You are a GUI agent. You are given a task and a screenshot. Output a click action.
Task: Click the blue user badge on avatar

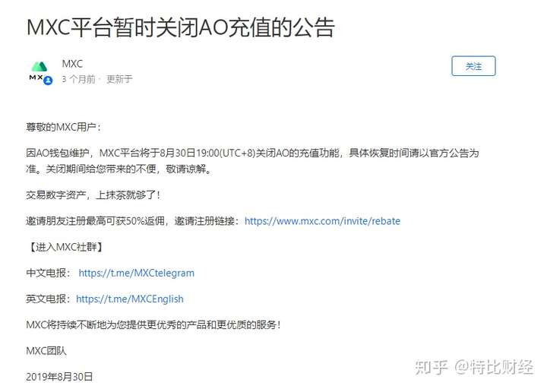tap(48, 81)
